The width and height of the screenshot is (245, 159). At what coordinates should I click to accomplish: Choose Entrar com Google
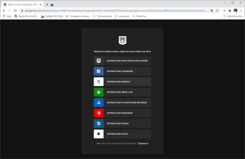point(122,81)
